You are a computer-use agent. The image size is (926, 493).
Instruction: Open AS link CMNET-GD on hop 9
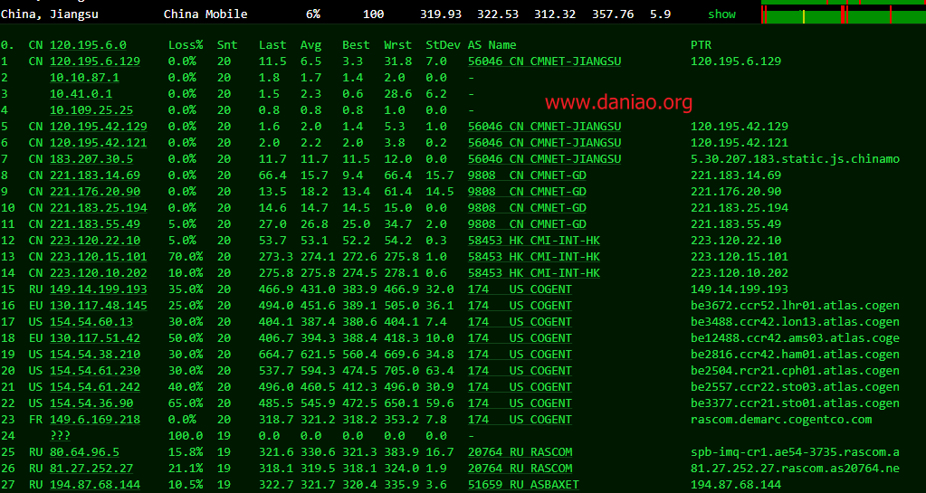[x=527, y=192]
